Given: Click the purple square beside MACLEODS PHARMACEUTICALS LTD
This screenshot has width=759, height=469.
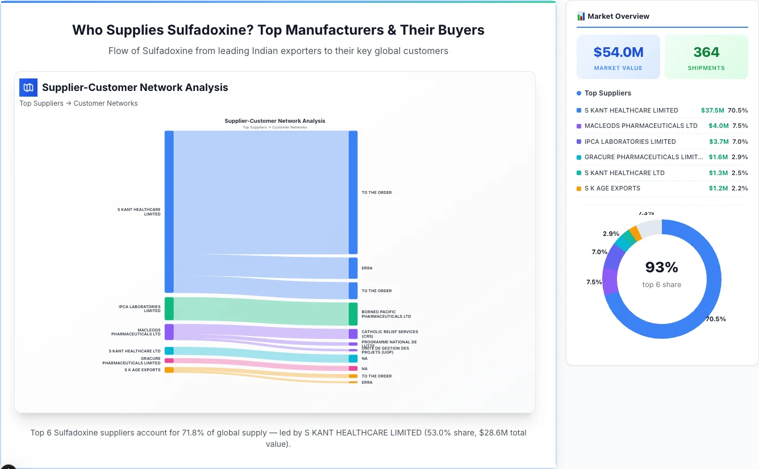Looking at the screenshot, I should click(x=579, y=126).
